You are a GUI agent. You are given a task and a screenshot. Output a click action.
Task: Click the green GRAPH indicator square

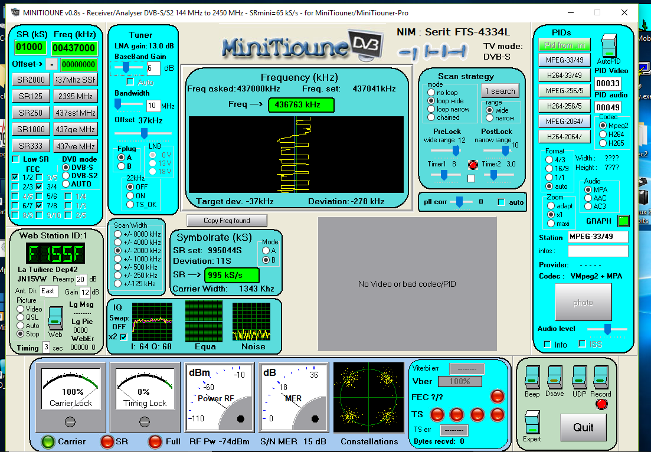[623, 221]
